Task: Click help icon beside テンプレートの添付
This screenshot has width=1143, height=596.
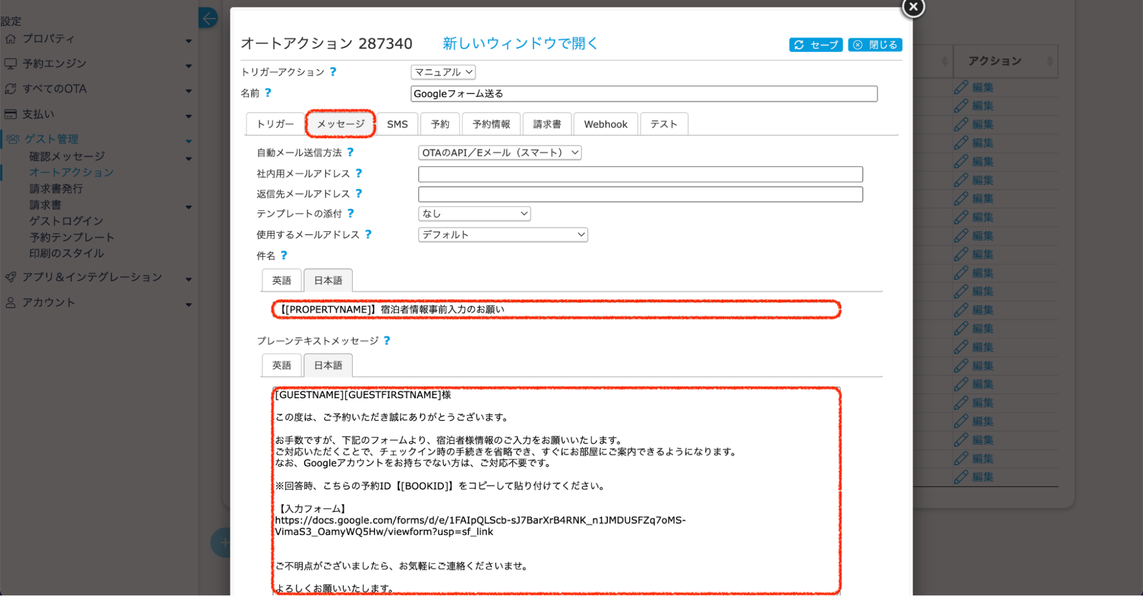Action: (x=351, y=214)
